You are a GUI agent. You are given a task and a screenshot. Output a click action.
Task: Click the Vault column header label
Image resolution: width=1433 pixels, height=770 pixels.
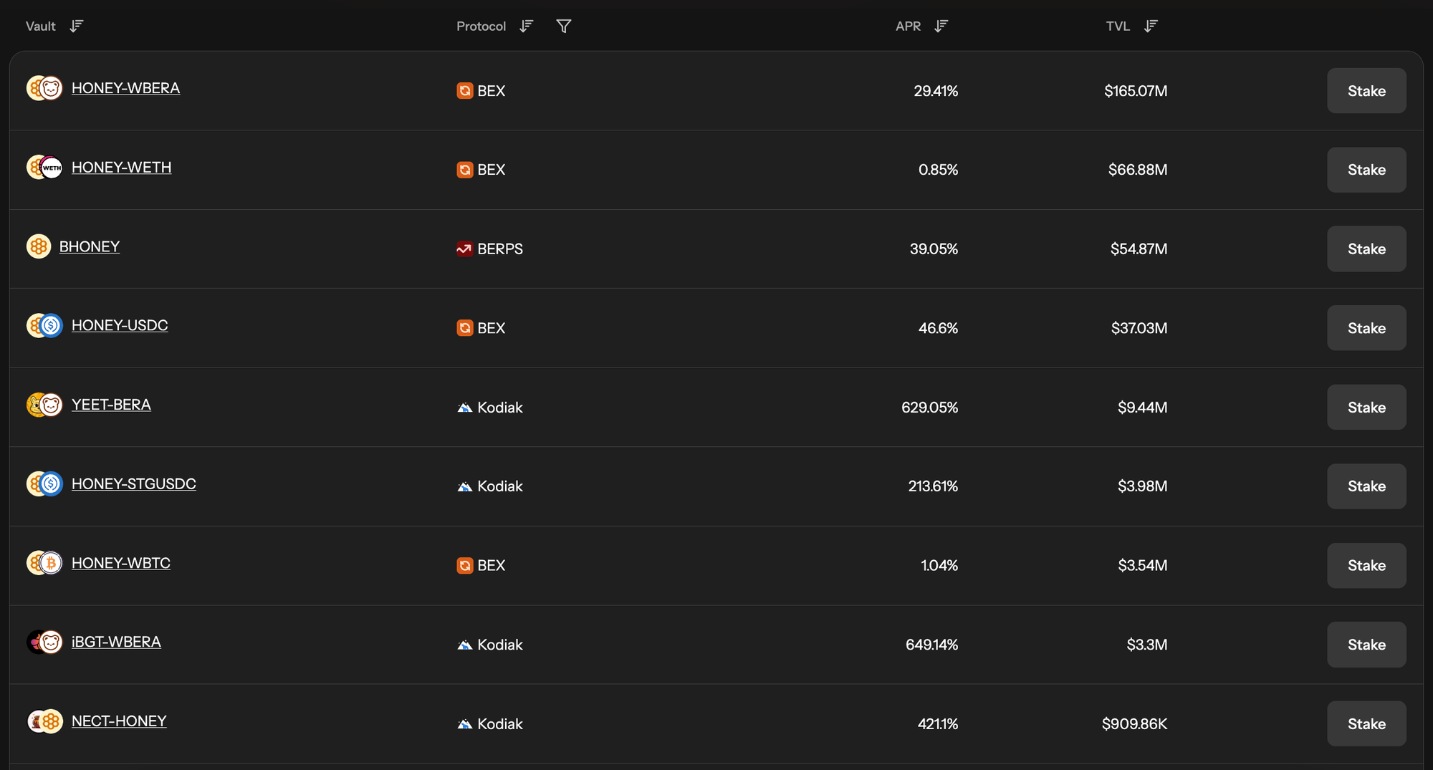coord(41,27)
